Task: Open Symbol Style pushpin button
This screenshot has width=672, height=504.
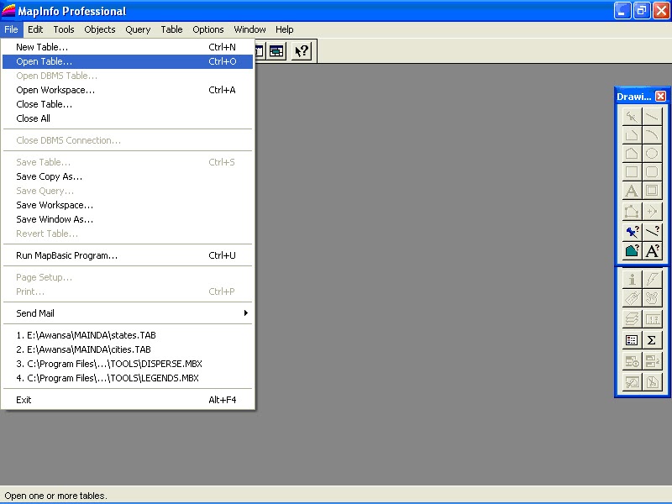Action: 632,232
